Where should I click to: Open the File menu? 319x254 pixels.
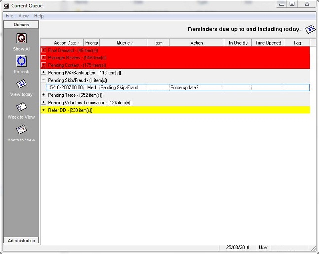pos(9,16)
